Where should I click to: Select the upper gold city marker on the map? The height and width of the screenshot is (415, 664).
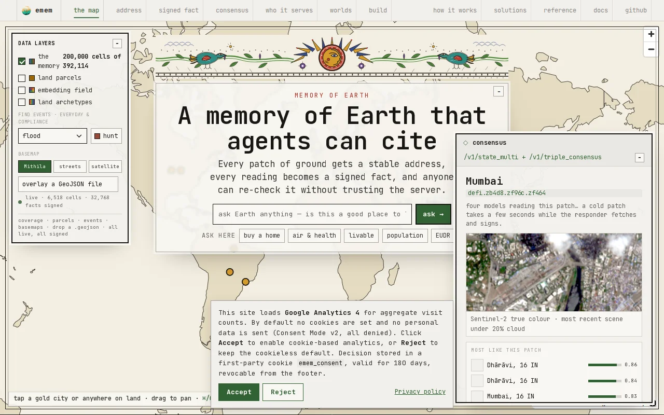pos(230,272)
